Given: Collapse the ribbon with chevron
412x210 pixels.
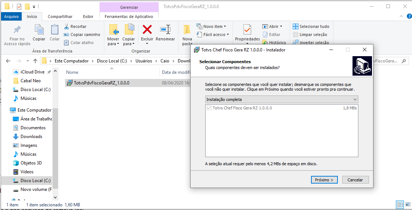Looking at the screenshot, I should [x=401, y=16].
